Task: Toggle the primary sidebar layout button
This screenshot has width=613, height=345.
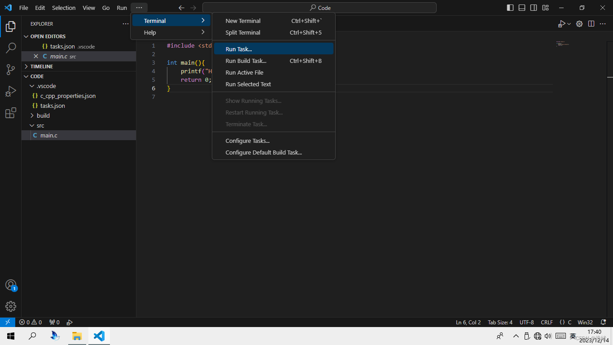Action: click(510, 8)
